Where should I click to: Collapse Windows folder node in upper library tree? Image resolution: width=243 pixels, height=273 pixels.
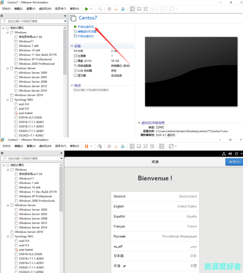(x=7, y=33)
